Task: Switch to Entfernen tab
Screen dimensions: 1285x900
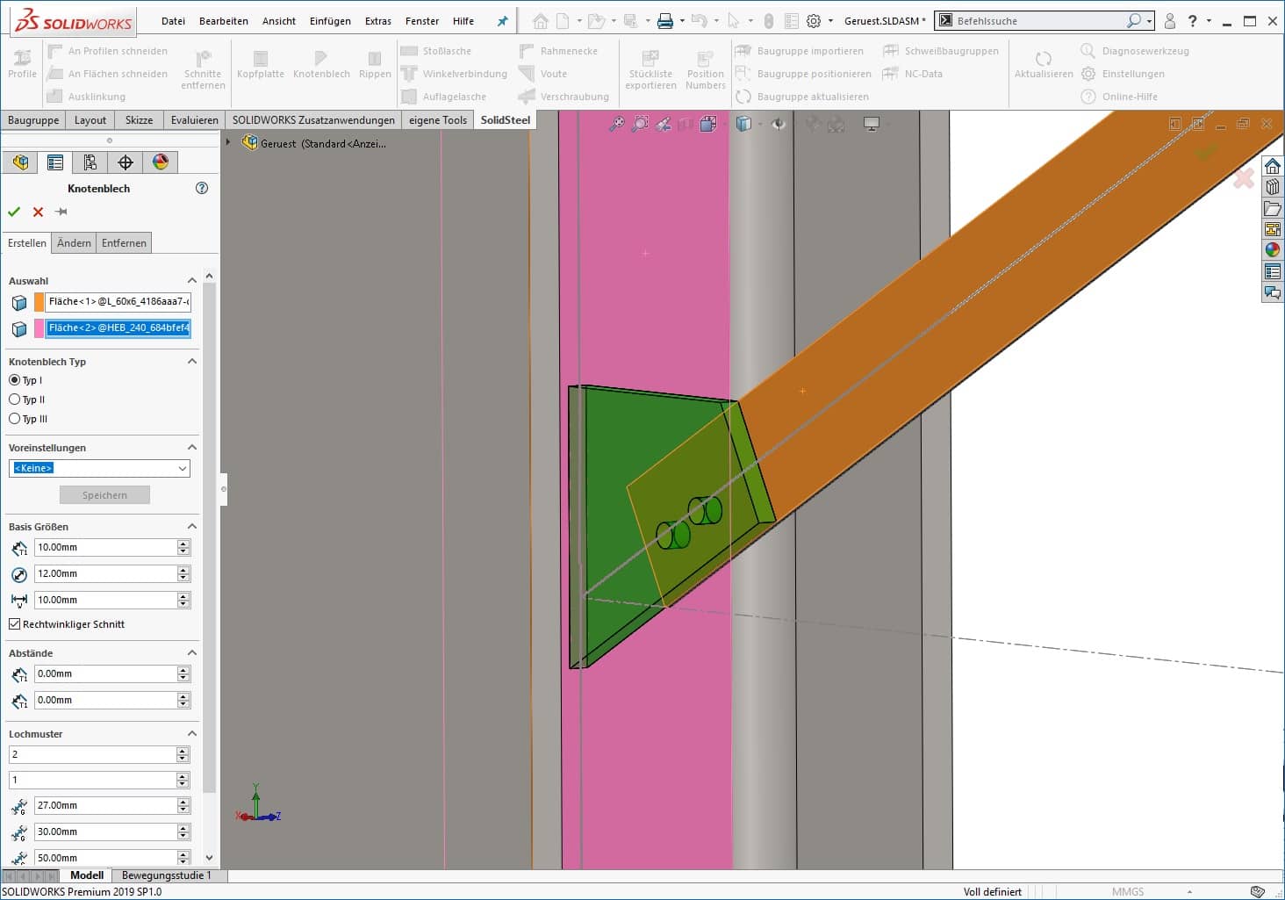Action: tap(124, 243)
